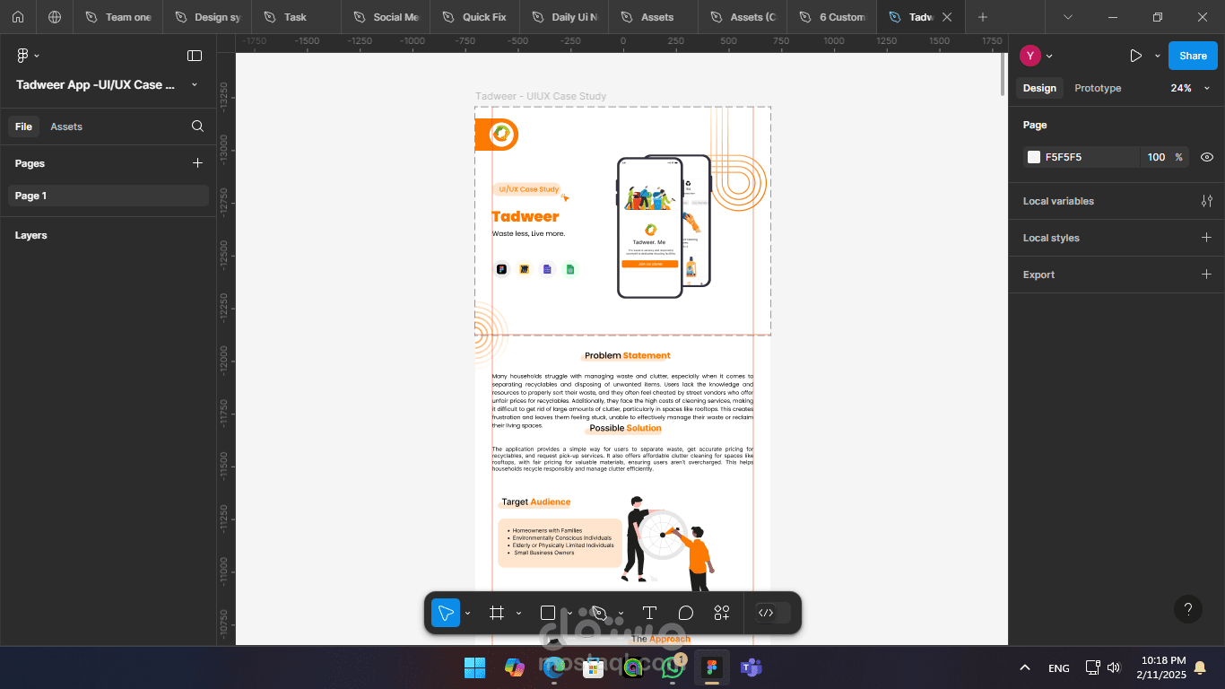Add a new page with the plus icon
Image resolution: width=1225 pixels, height=689 pixels.
tap(197, 163)
